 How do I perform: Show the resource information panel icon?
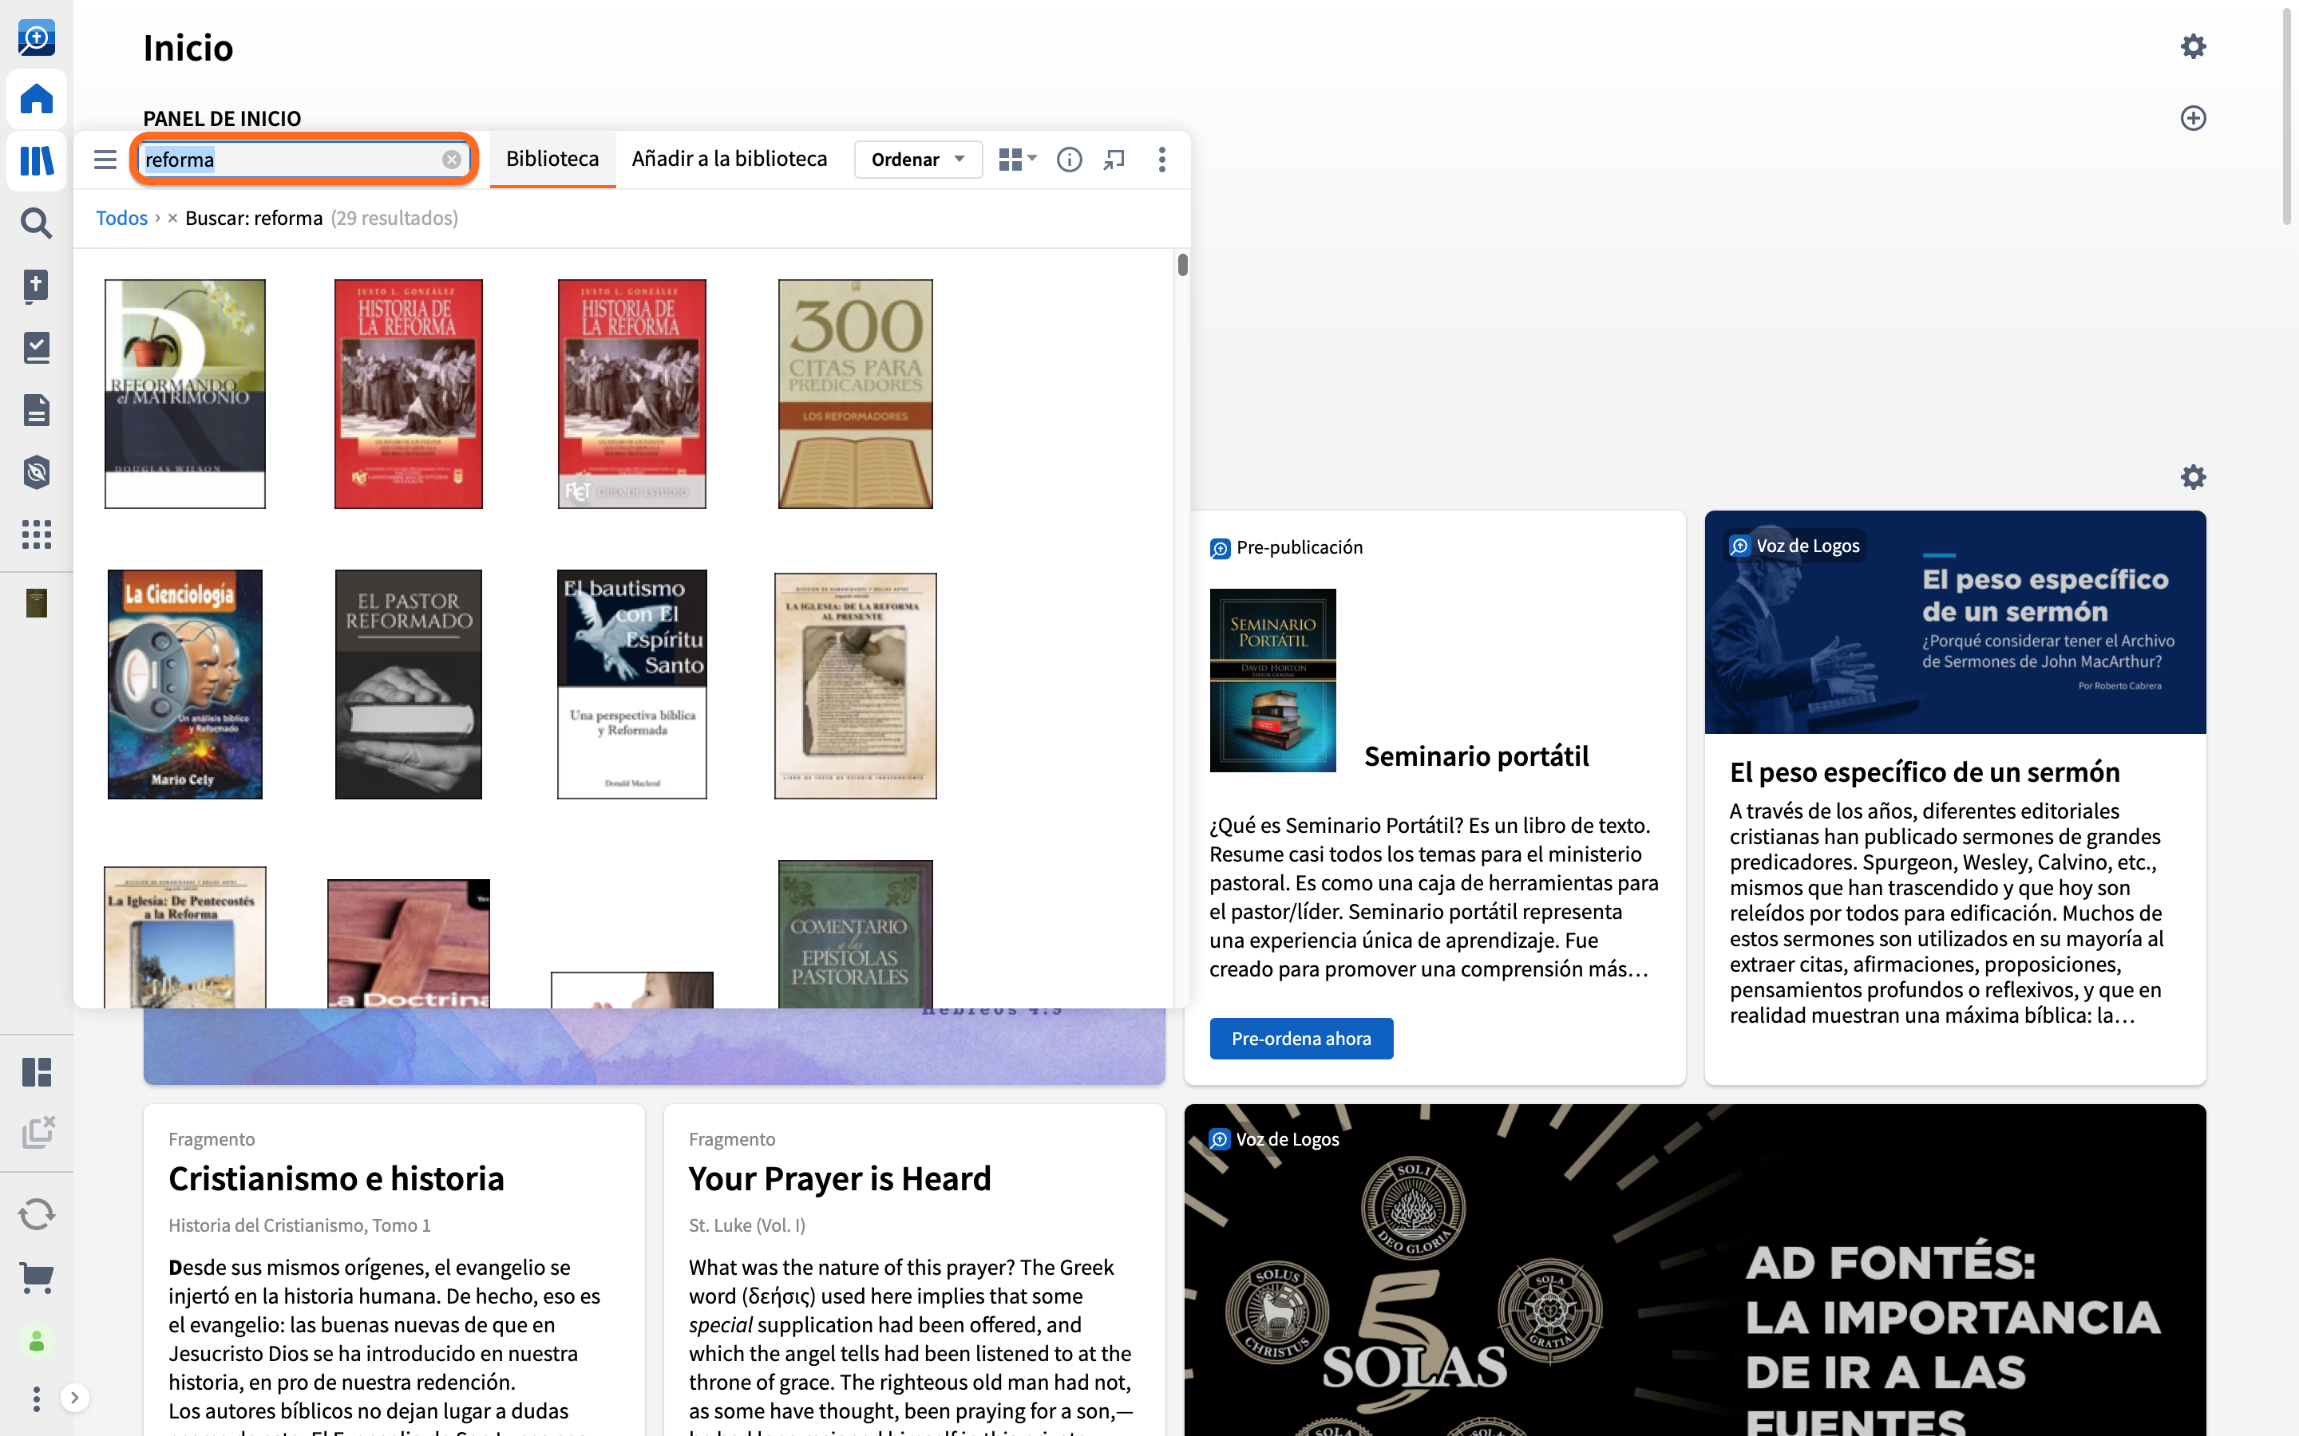pos(1069,160)
